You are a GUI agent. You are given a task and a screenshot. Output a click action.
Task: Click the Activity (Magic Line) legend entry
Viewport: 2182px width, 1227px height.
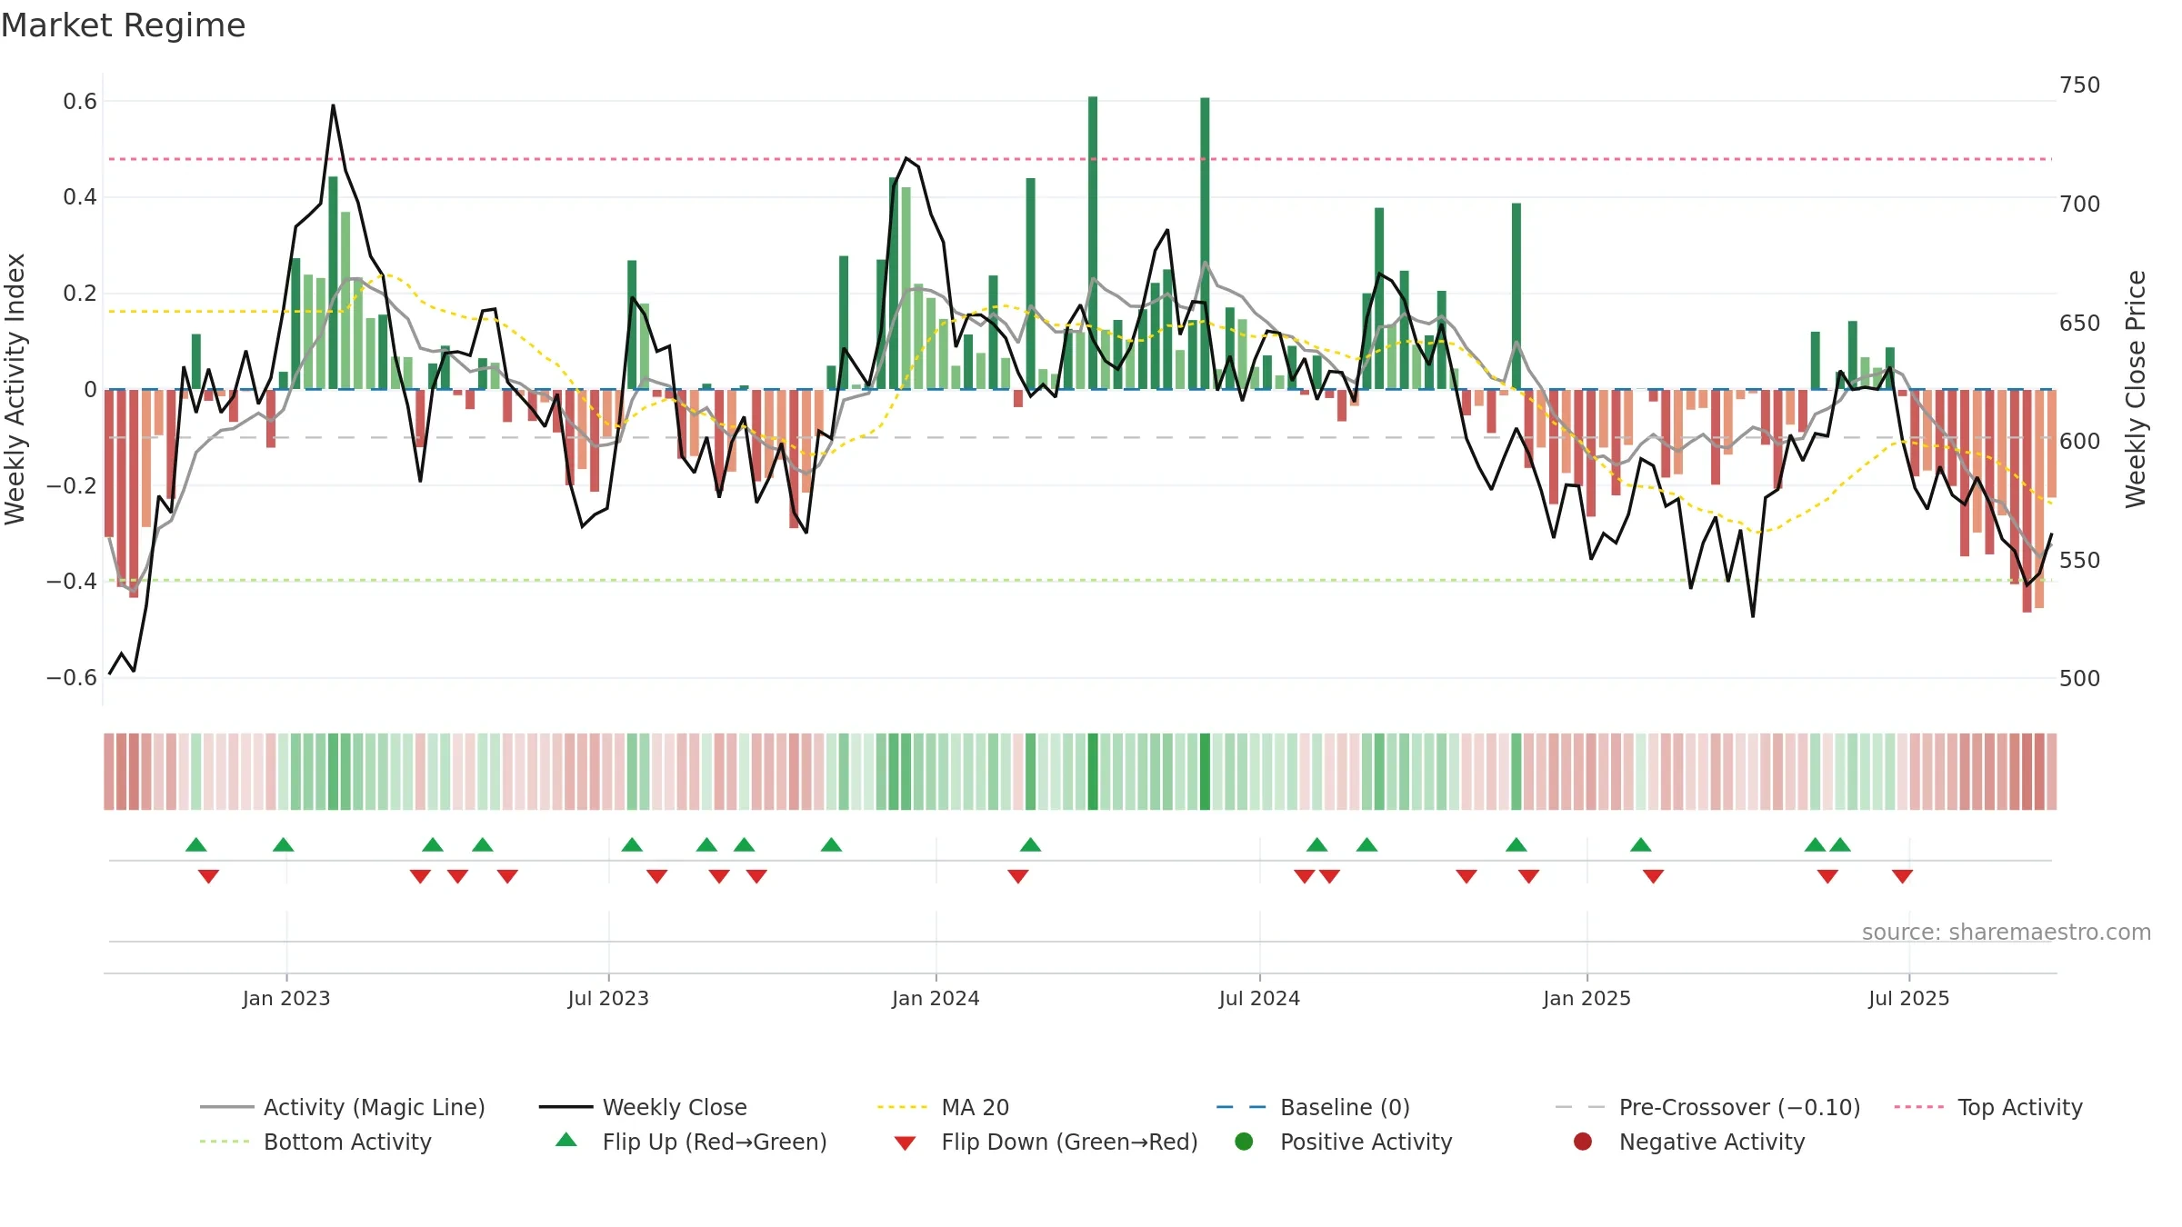[343, 1107]
